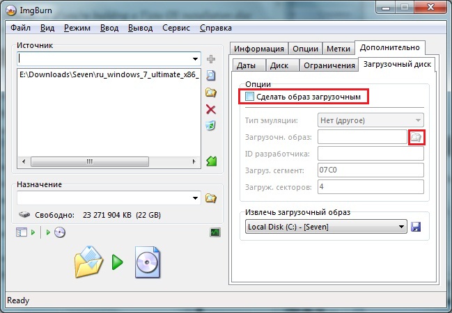452x313 pixels.
Task: Remove selected item with red X icon
Action: tap(211, 109)
